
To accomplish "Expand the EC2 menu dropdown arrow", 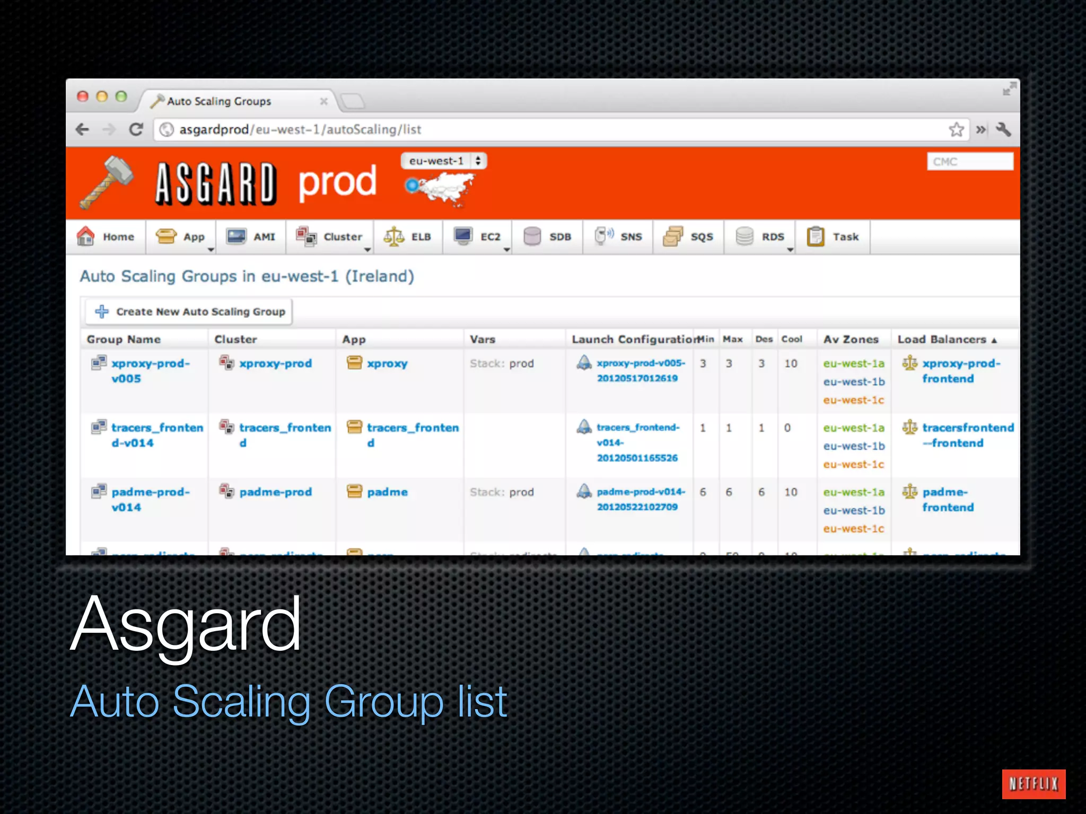I will tap(506, 250).
